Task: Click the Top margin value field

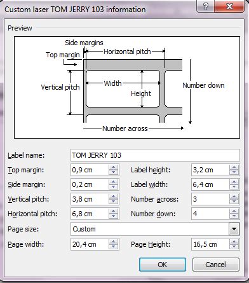Action: tap(90, 170)
